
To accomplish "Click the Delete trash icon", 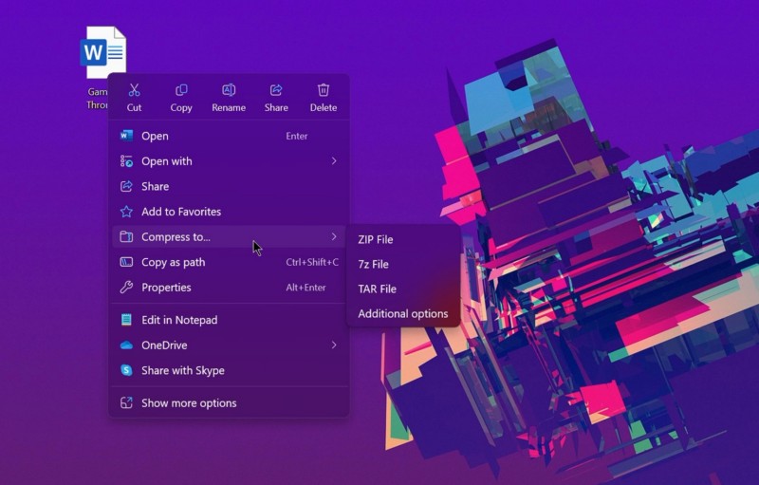I will pyautogui.click(x=324, y=90).
